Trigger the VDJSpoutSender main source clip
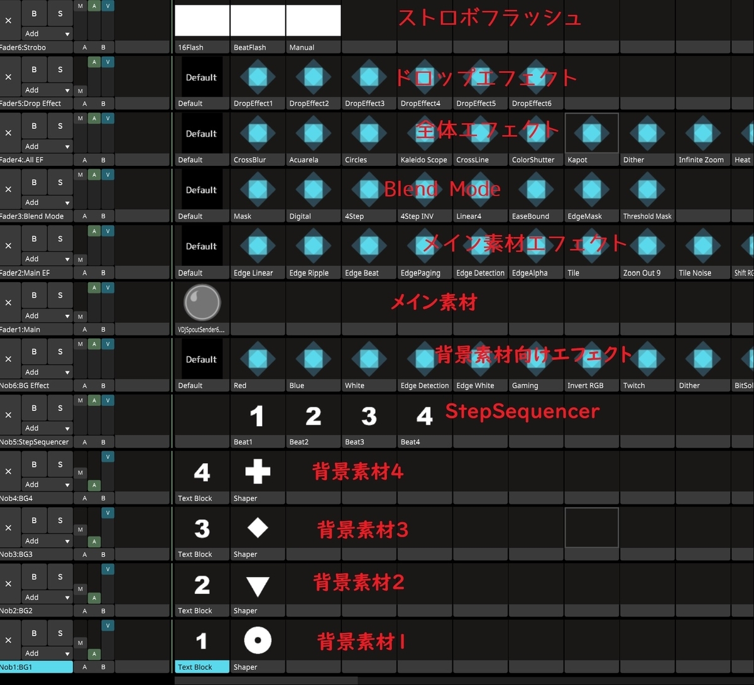Viewport: 754px width, 685px height. click(201, 302)
